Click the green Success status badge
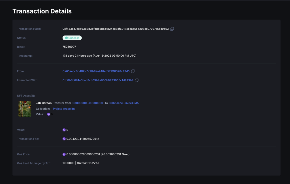This screenshot has width=290, height=184. tap(72, 38)
